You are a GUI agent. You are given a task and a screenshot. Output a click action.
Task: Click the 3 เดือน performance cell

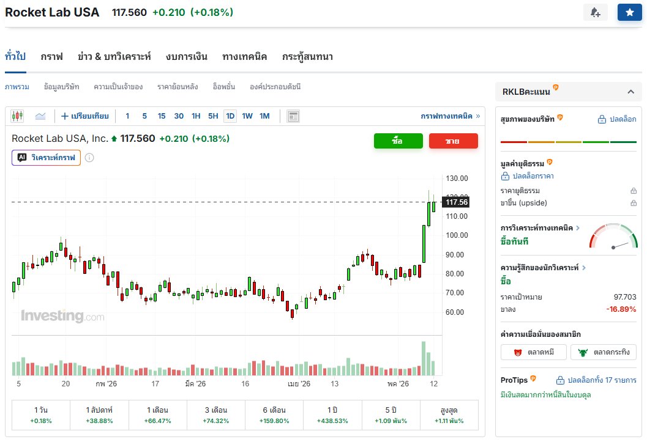click(216, 415)
